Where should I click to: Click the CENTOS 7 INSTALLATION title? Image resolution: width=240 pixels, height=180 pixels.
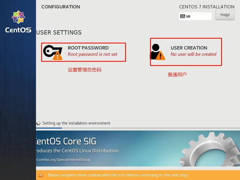[206, 7]
